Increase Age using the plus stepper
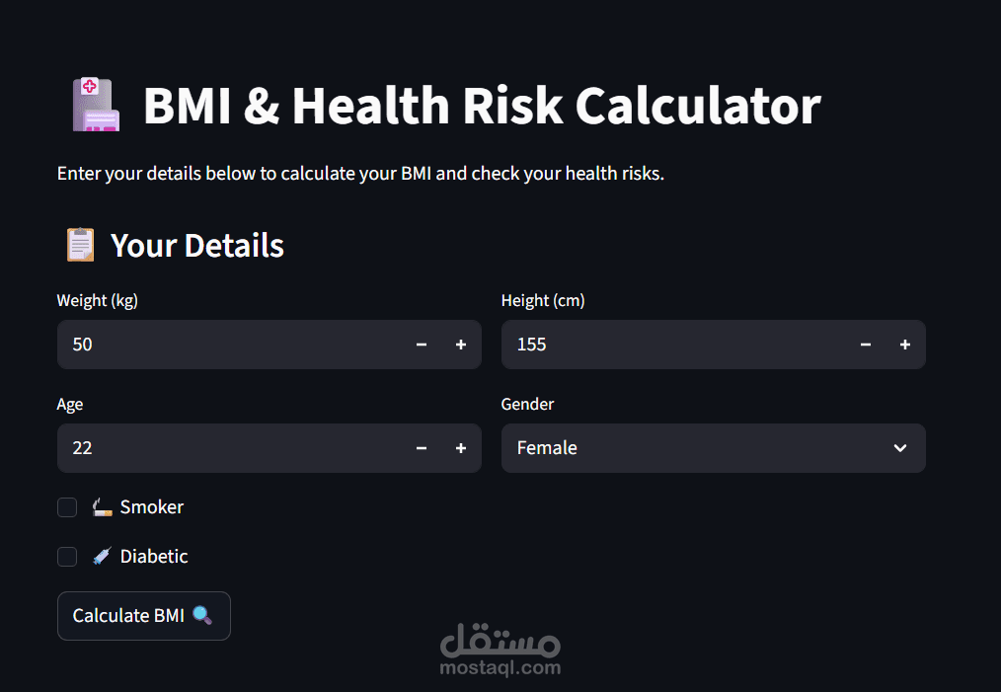The width and height of the screenshot is (1001, 692). click(460, 448)
